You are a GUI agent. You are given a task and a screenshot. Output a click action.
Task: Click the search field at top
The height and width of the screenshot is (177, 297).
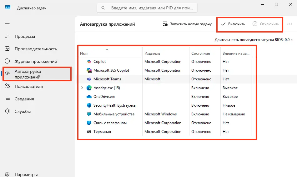tap(147, 8)
